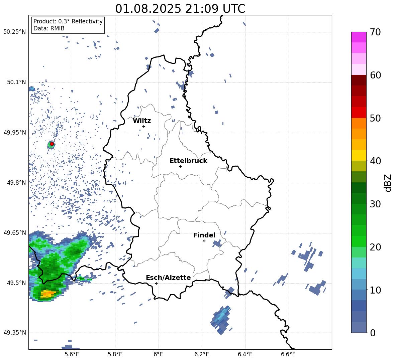This screenshot has height=361, width=396.
Task: Click the Esch/Alzette city label
Action: [x=169, y=278]
